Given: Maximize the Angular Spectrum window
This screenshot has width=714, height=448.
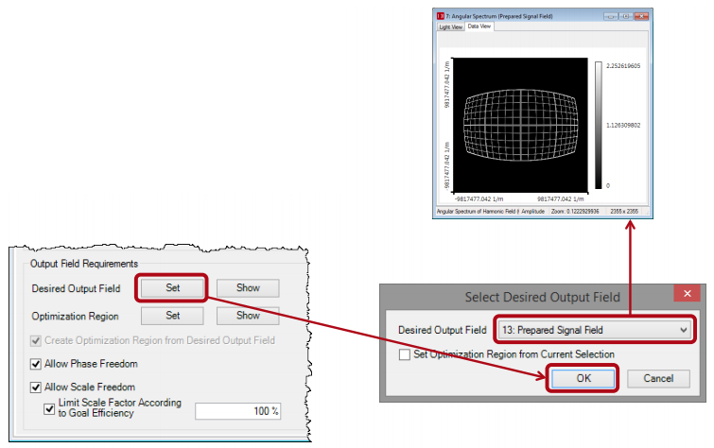Looking at the screenshot, I should pyautogui.click(x=626, y=16).
